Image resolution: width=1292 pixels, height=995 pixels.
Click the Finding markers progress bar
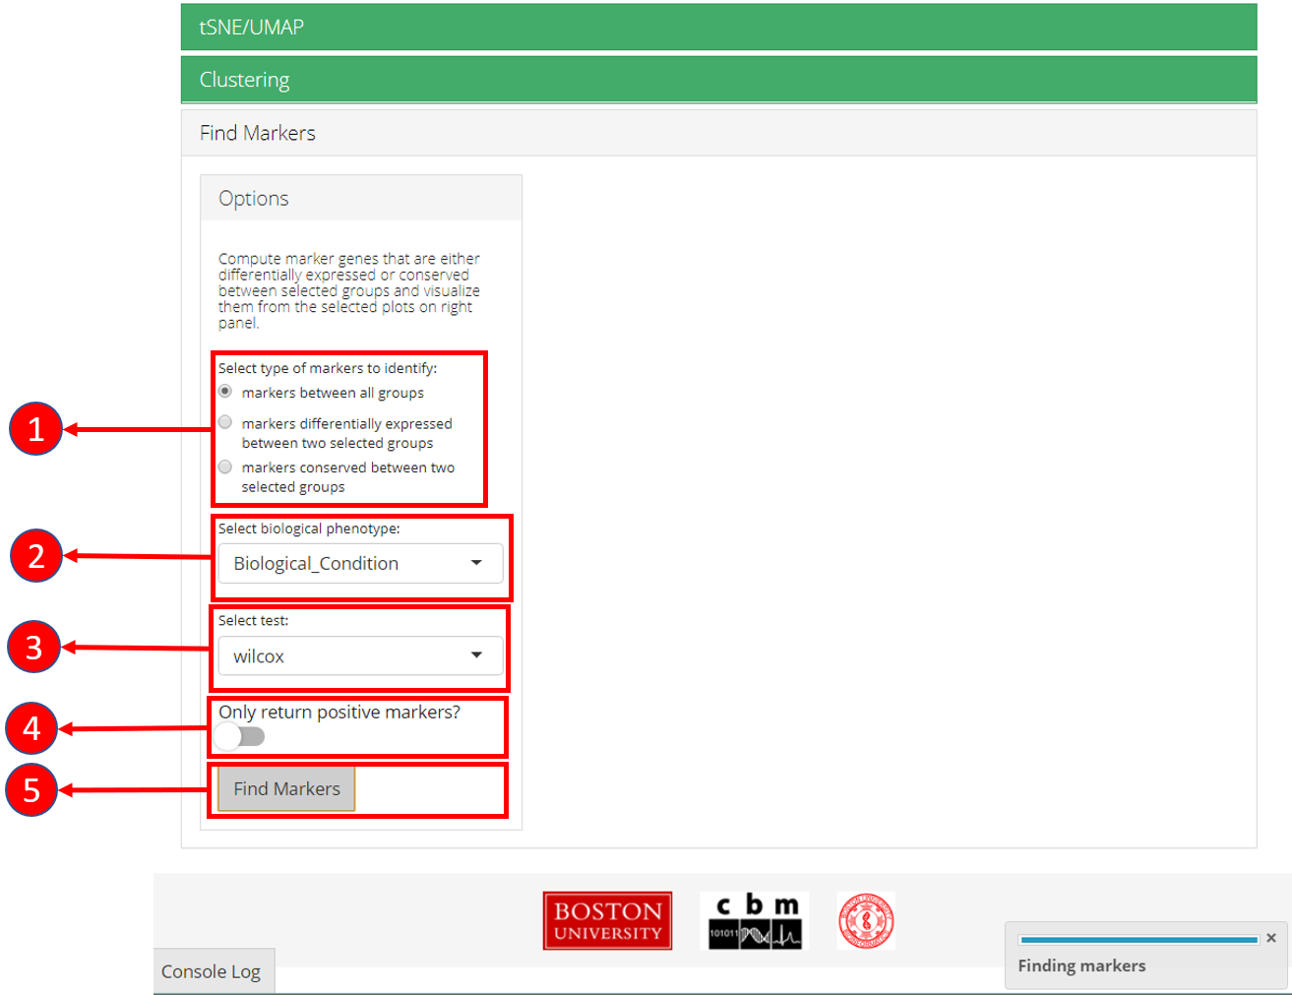(1138, 940)
